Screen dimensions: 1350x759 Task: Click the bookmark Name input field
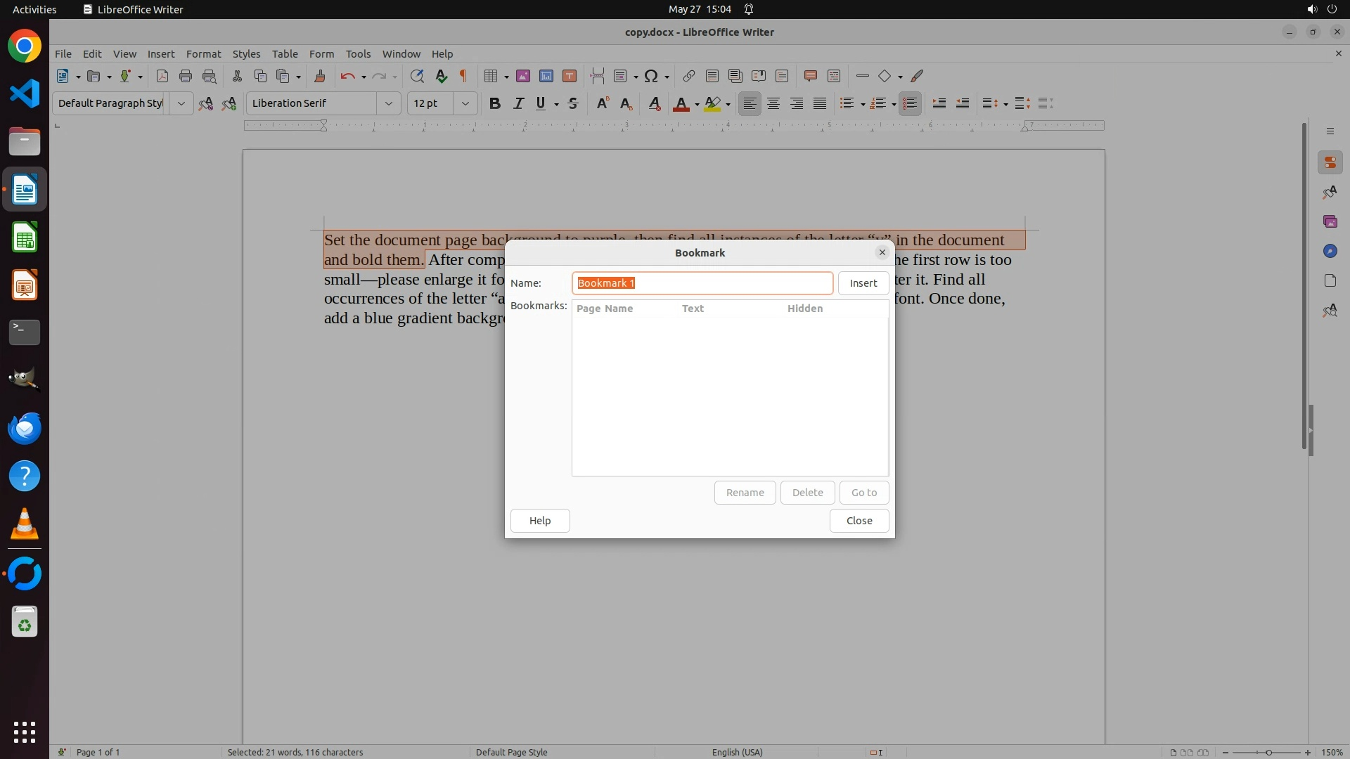702,283
